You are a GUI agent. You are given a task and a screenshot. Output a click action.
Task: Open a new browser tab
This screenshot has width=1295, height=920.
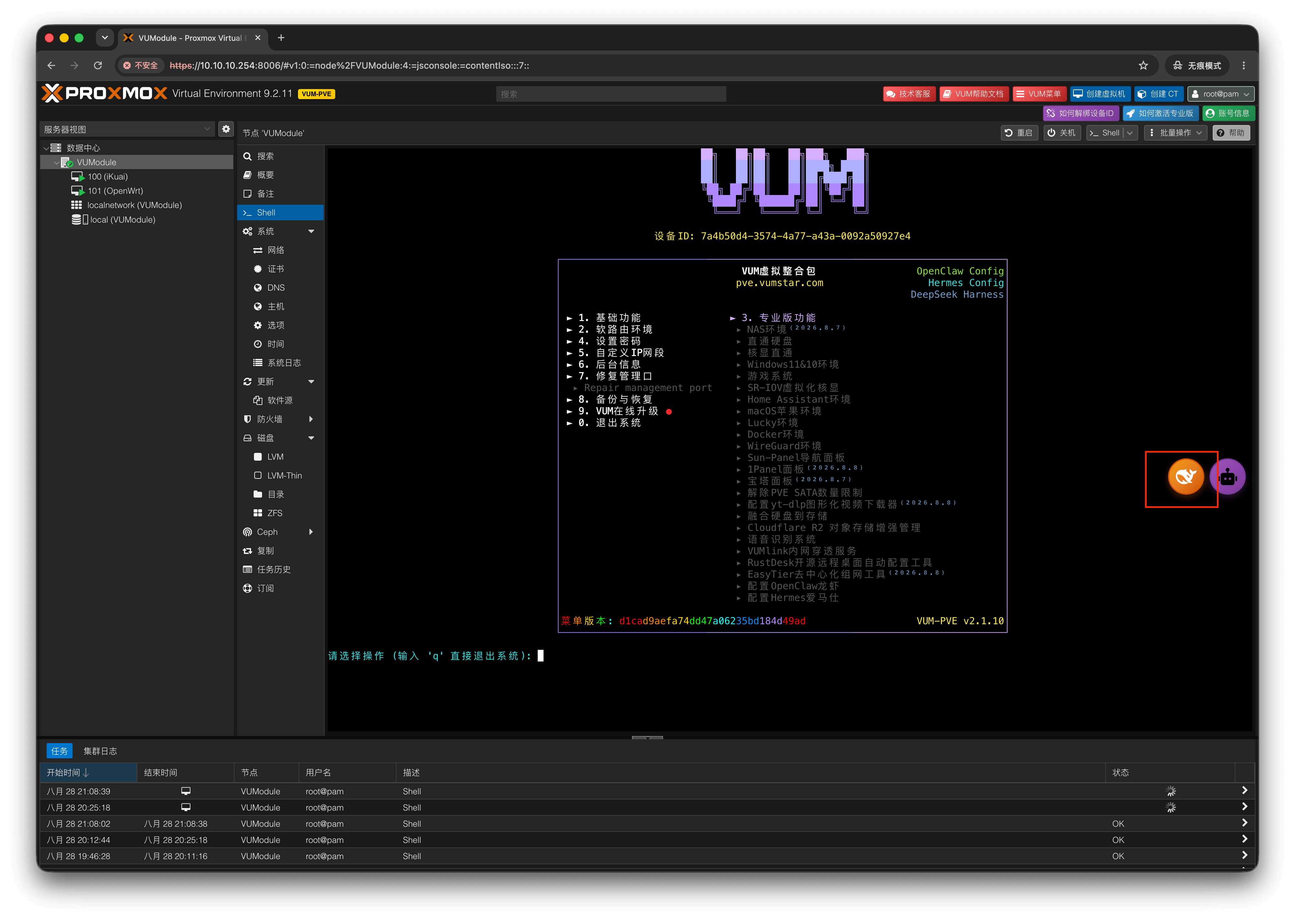coord(281,38)
